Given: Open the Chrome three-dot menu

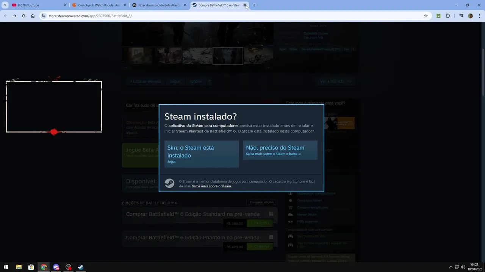Looking at the screenshot, I should pyautogui.click(x=480, y=16).
